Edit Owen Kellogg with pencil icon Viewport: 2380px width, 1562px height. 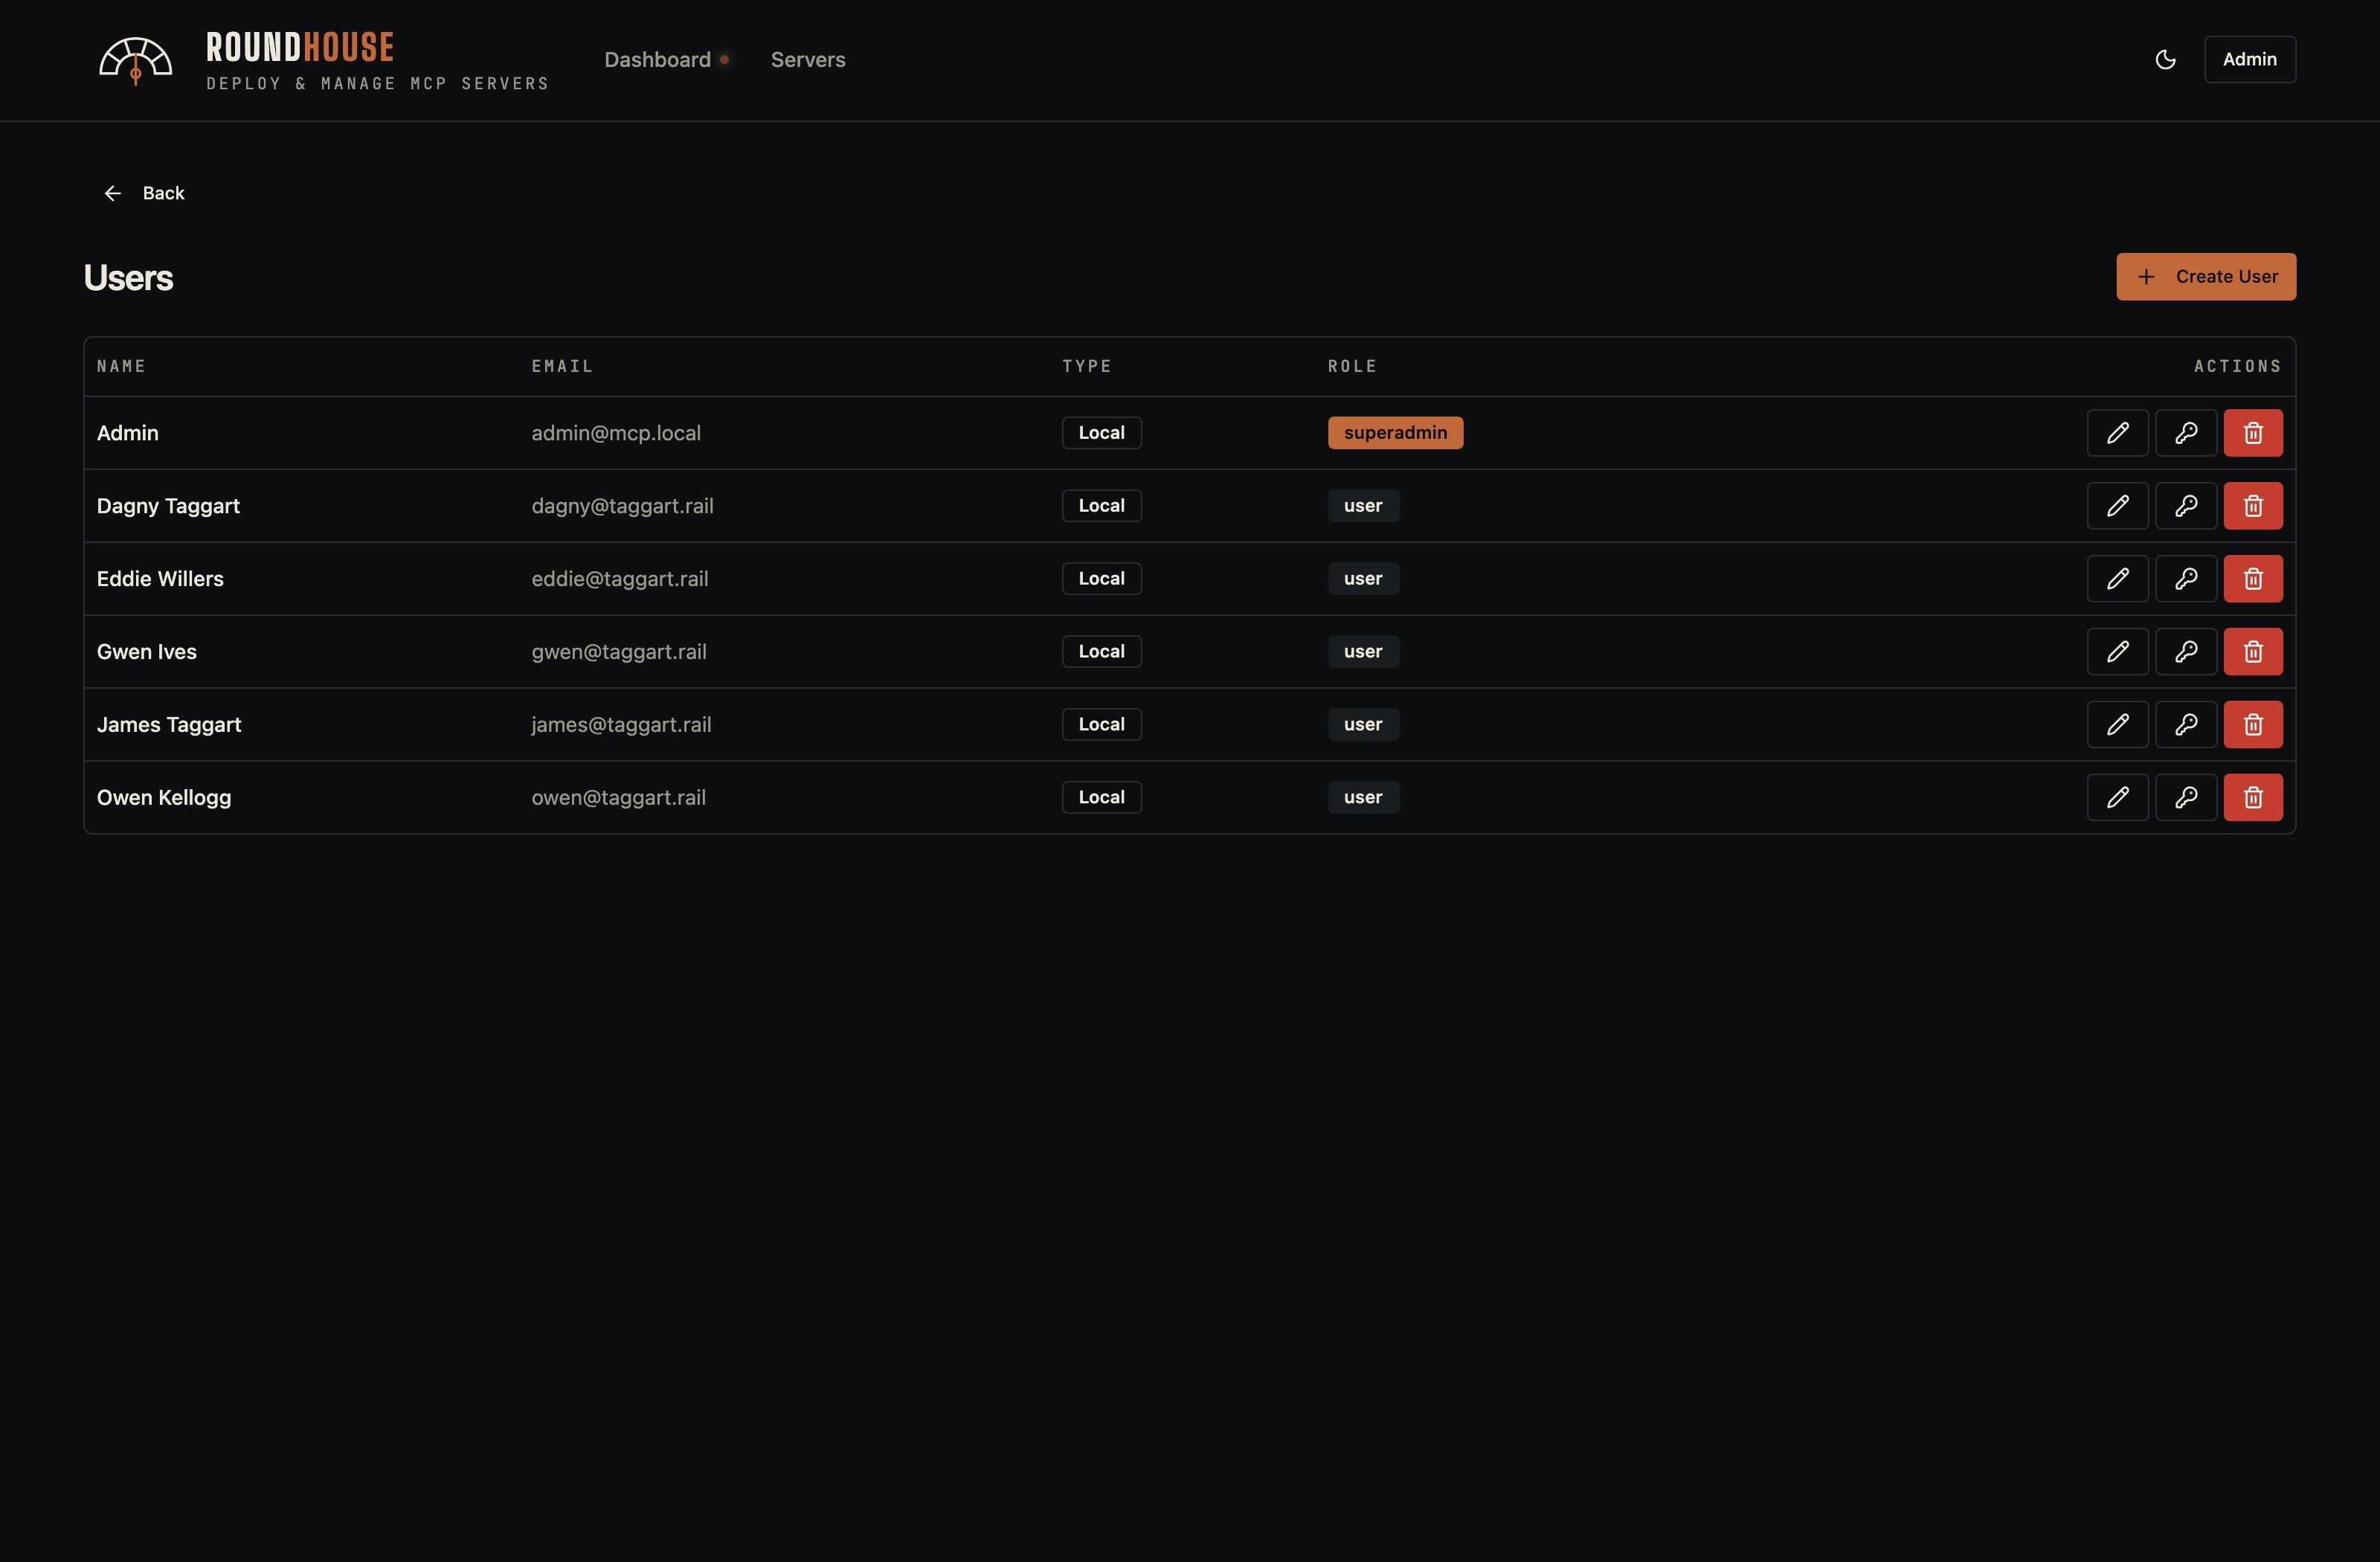tap(2117, 798)
